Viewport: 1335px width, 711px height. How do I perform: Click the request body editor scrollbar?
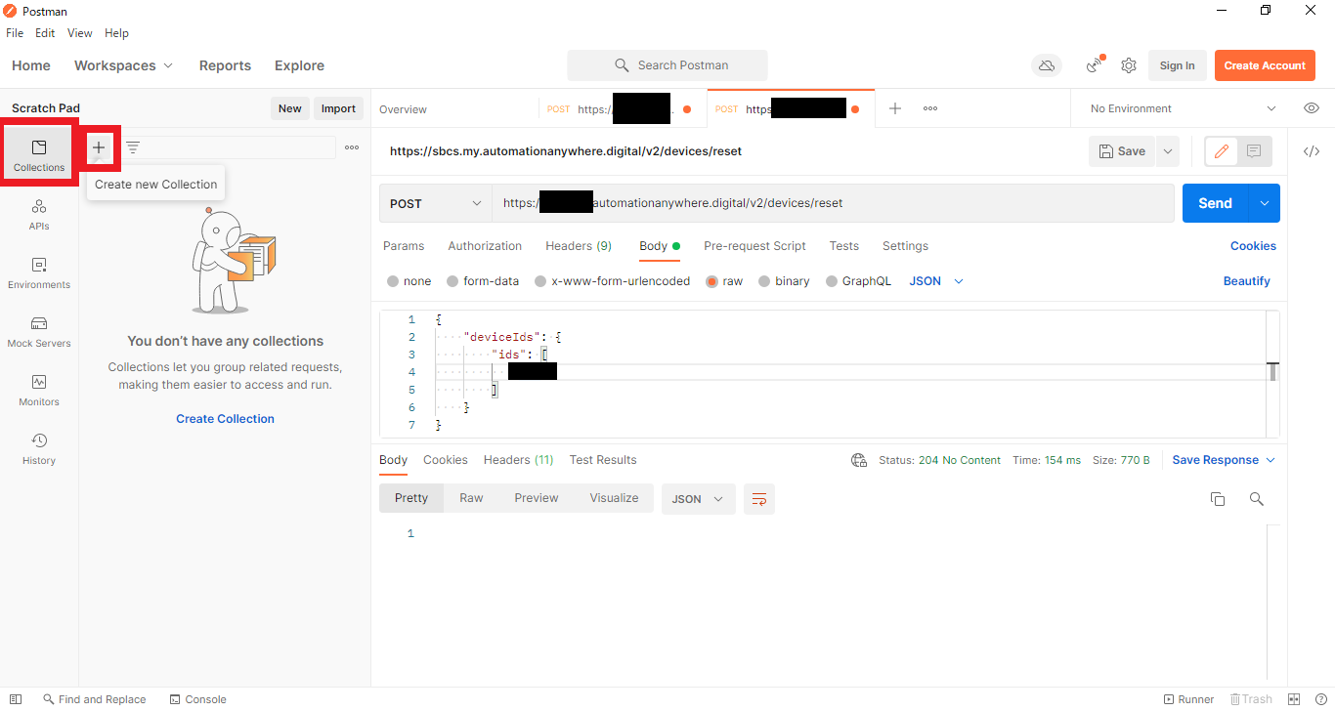[1272, 372]
